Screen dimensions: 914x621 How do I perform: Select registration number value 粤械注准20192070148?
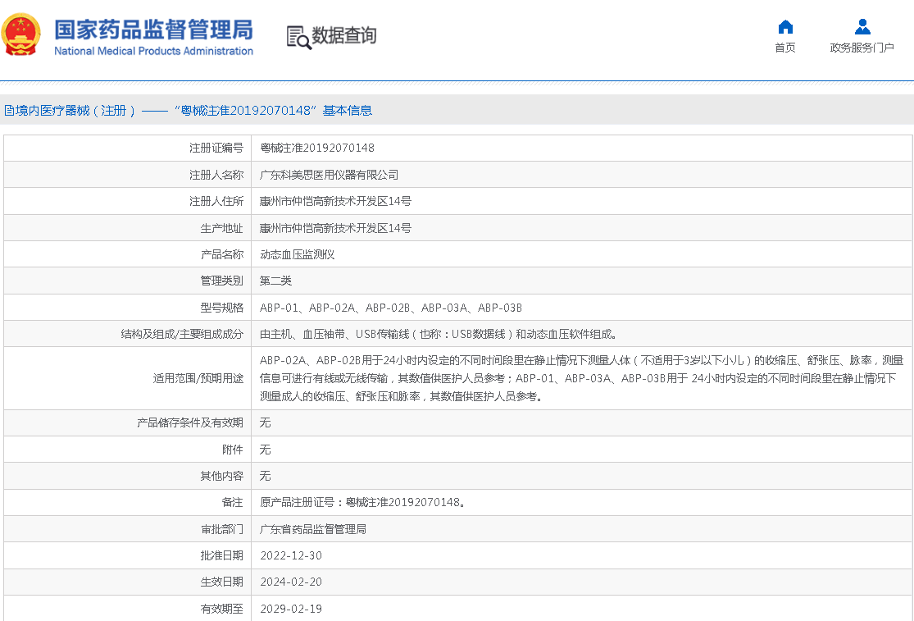(x=317, y=148)
